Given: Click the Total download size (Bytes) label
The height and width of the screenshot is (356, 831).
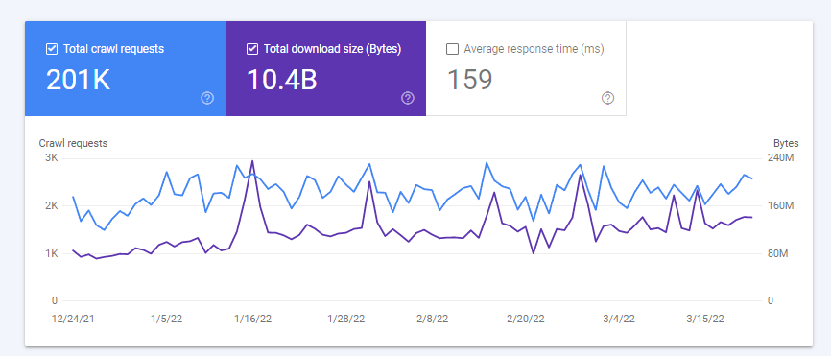Looking at the screenshot, I should (x=332, y=49).
